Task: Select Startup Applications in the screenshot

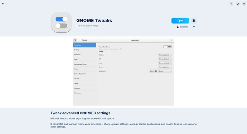Action: tap(84, 74)
